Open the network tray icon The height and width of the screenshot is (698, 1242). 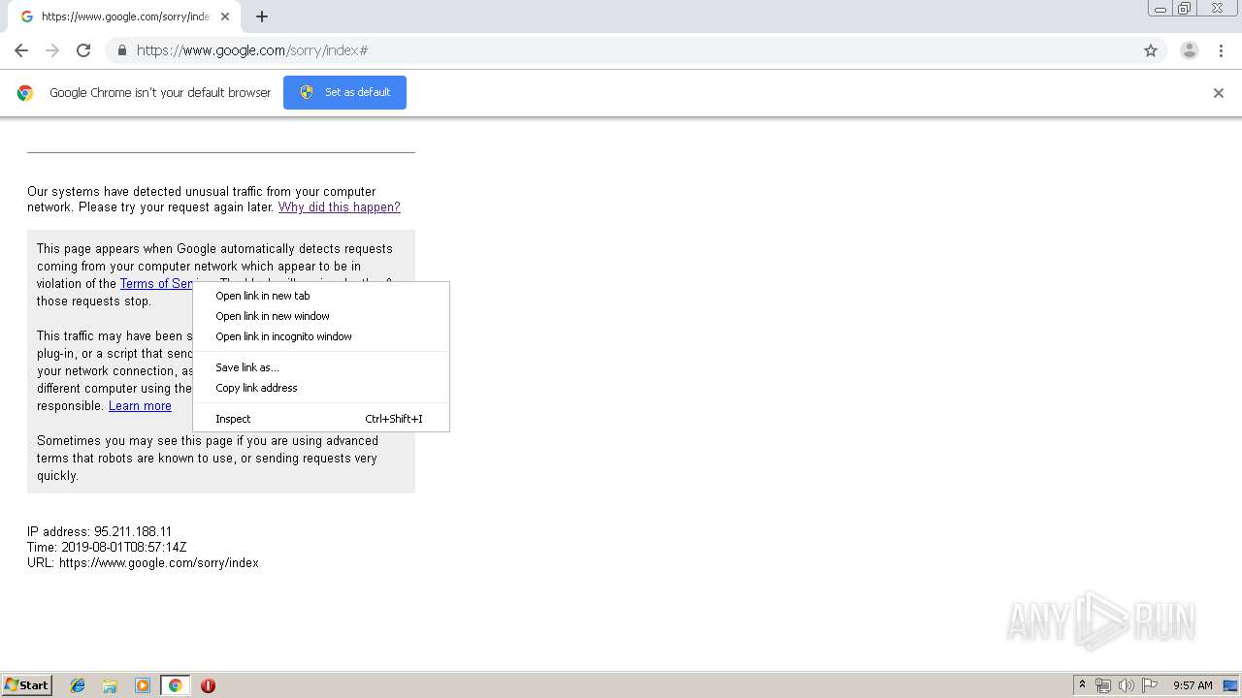coord(1103,685)
